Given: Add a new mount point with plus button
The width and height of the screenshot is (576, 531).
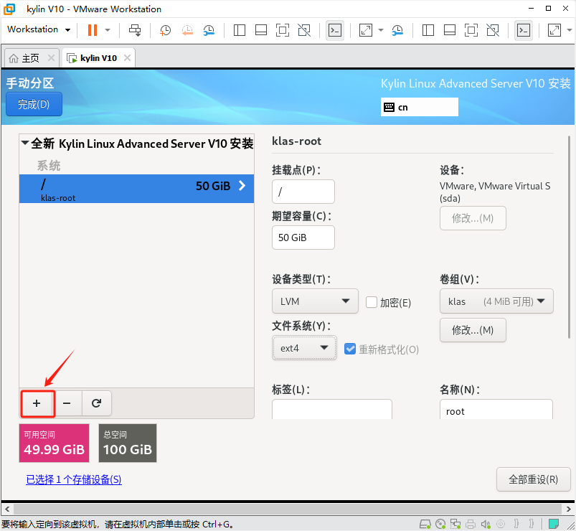Looking at the screenshot, I should pyautogui.click(x=37, y=403).
